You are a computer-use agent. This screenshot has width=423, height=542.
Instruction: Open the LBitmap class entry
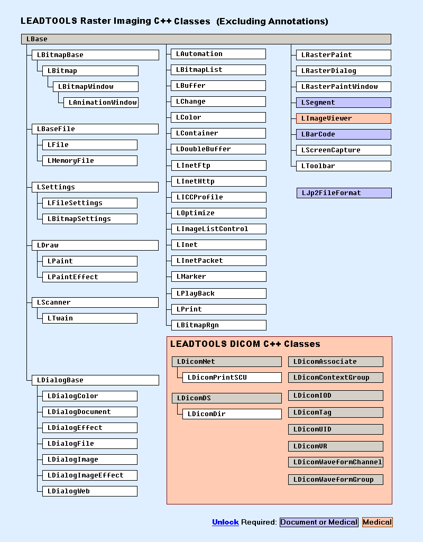click(x=90, y=71)
